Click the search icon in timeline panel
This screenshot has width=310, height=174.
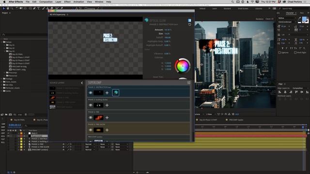coord(26,126)
